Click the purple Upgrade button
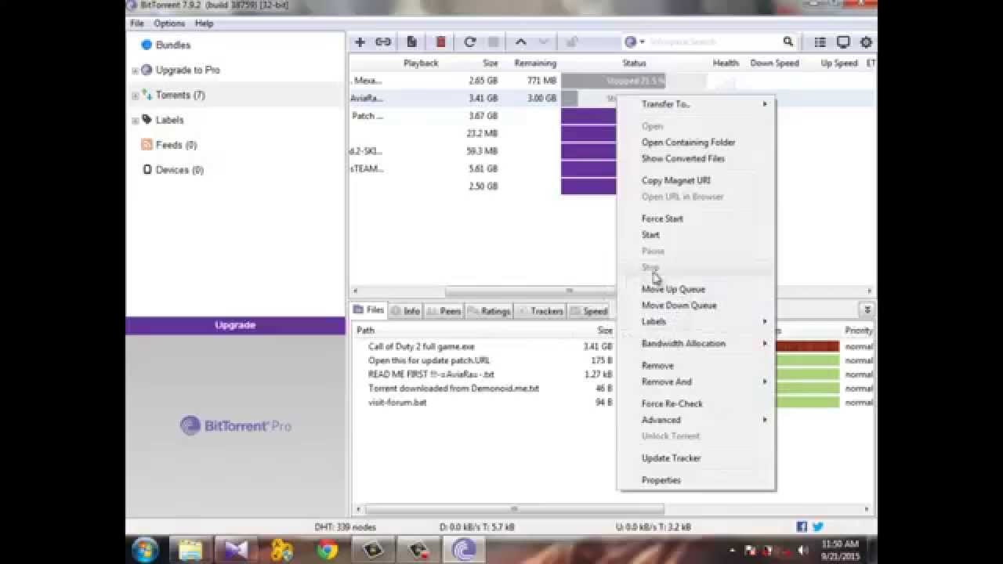Image resolution: width=1003 pixels, height=564 pixels. [235, 325]
